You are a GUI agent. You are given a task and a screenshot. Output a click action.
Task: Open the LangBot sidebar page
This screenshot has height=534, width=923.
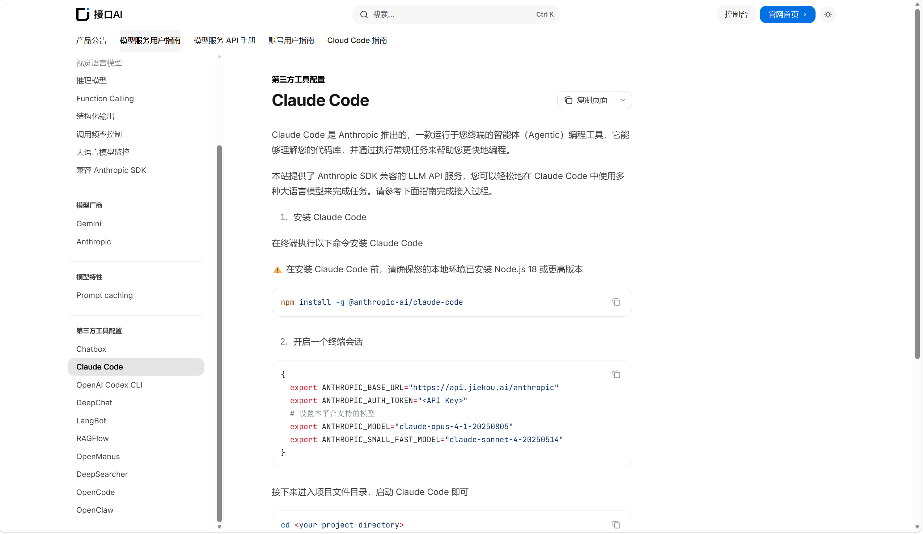[91, 421]
